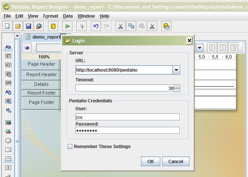Click the URL field with localhost:8080/pentaho
Image resolution: width=248 pixels, height=177 pixels.
pos(124,70)
